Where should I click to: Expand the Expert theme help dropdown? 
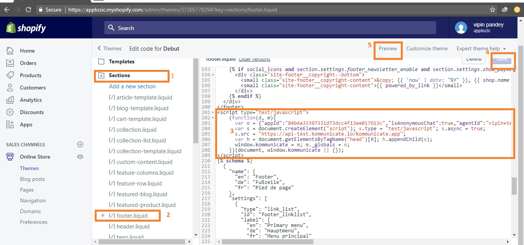tap(481, 48)
